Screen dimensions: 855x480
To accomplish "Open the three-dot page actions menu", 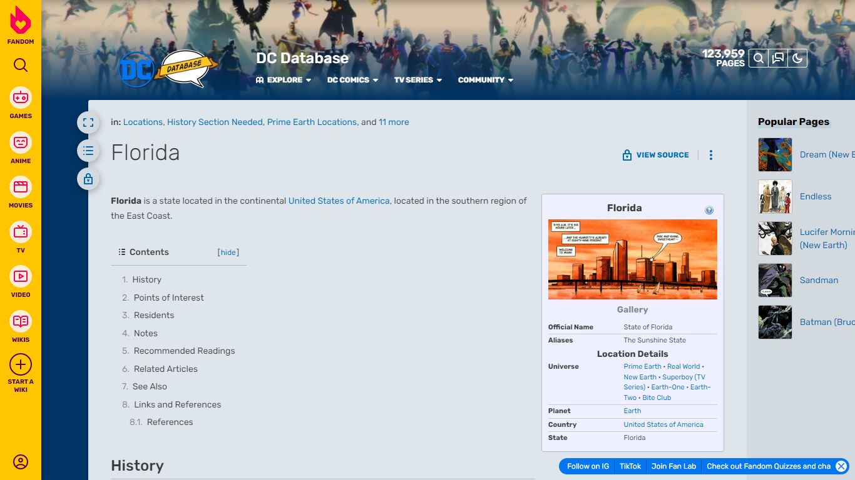I will 710,155.
